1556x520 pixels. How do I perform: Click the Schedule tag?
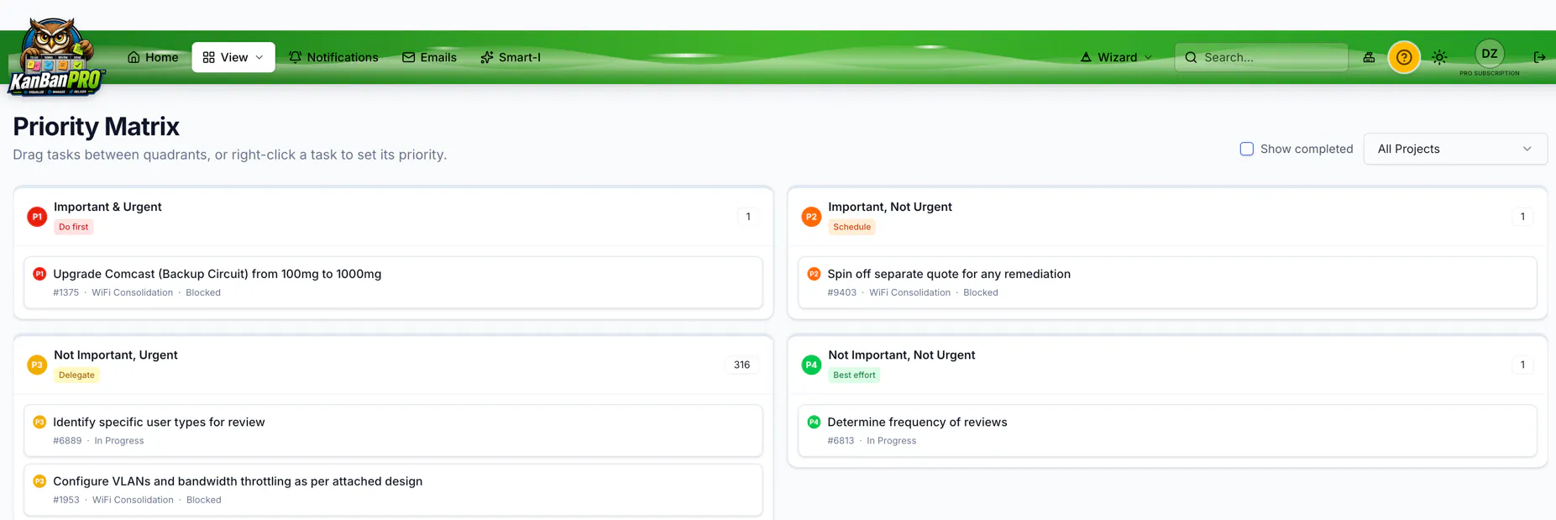coord(851,227)
